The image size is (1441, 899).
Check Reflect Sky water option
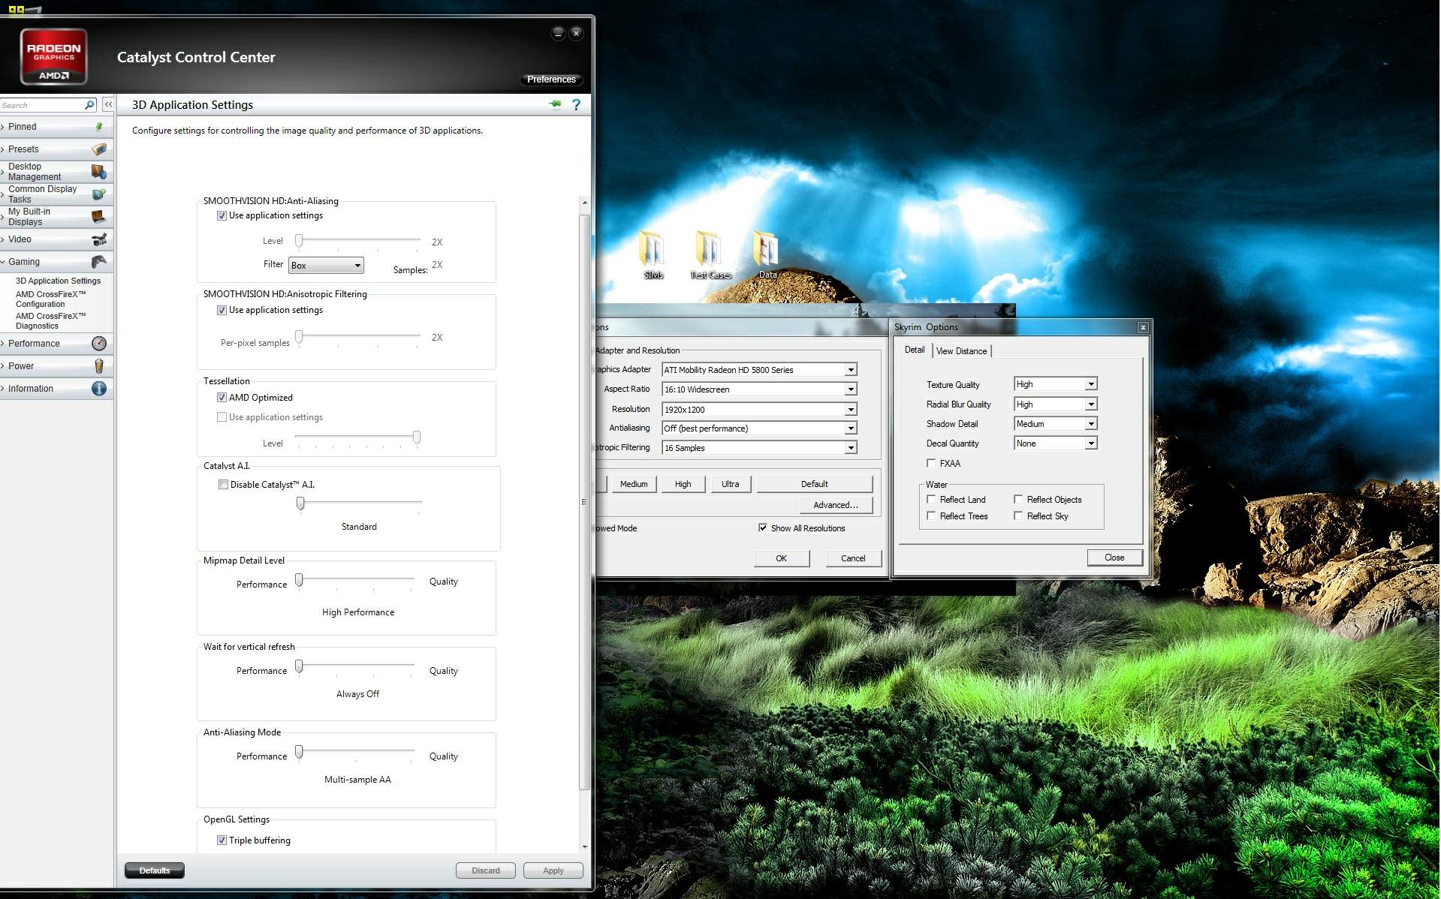click(1018, 516)
